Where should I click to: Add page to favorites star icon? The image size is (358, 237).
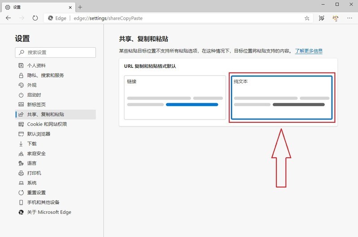pyautogui.click(x=307, y=18)
